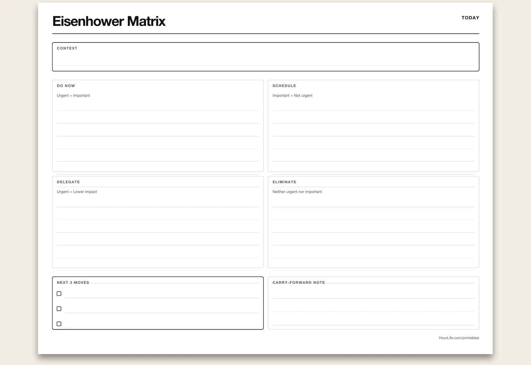Select the 'Urgent + Lower impact' subtitle
Viewport: 531px width, 365px height.
[x=77, y=192]
